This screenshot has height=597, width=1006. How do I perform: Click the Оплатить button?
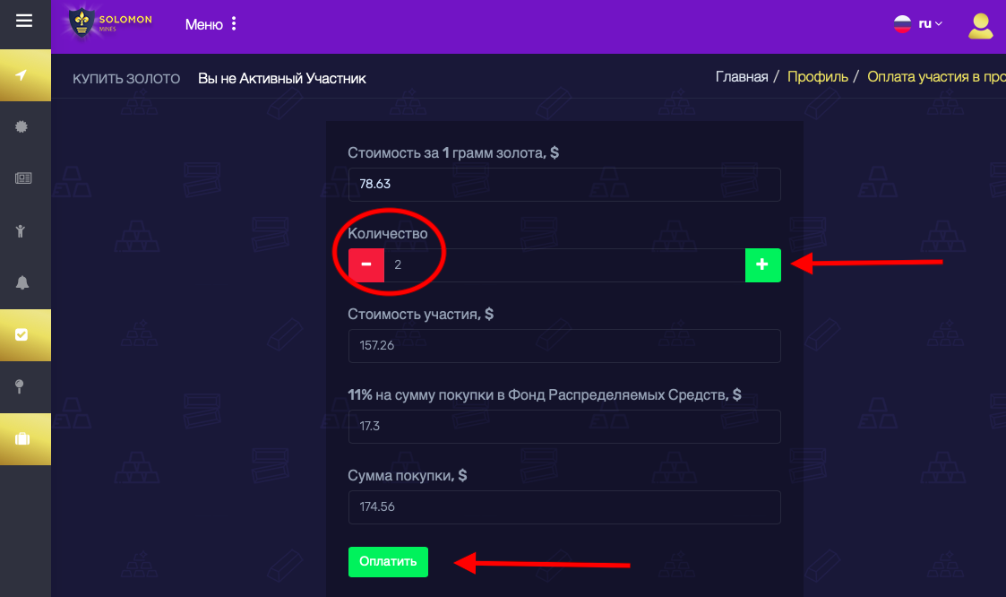pyautogui.click(x=388, y=561)
